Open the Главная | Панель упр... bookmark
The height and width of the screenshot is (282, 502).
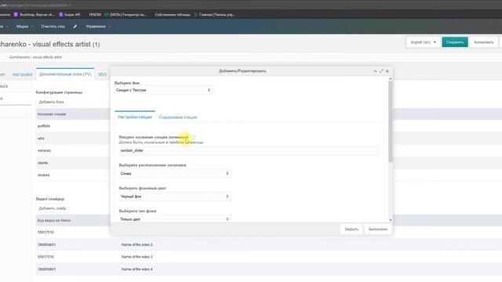[x=214, y=14]
